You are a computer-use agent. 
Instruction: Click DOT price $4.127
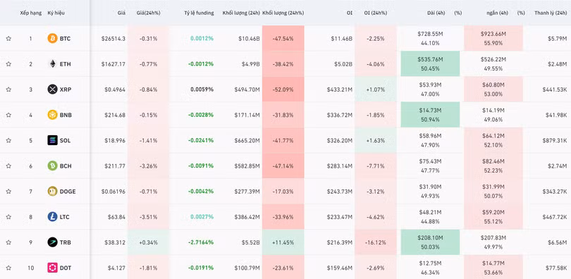[116, 268]
